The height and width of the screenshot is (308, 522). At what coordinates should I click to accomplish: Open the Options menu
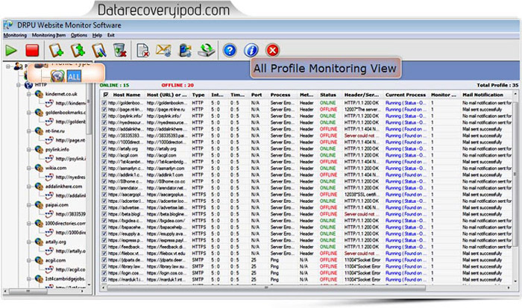click(79, 35)
